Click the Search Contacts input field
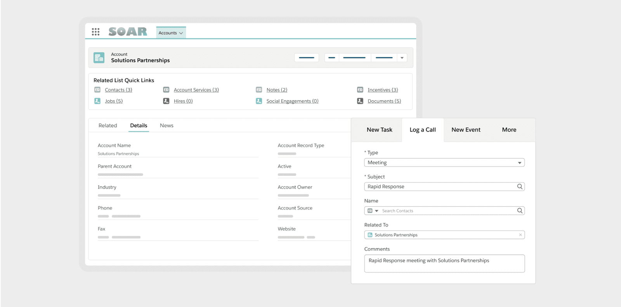The width and height of the screenshot is (621, 307). tap(444, 211)
